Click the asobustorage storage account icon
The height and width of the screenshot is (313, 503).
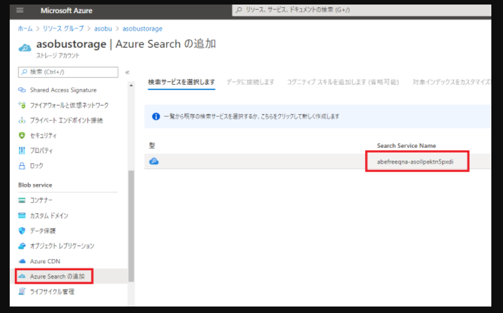[x=25, y=48]
